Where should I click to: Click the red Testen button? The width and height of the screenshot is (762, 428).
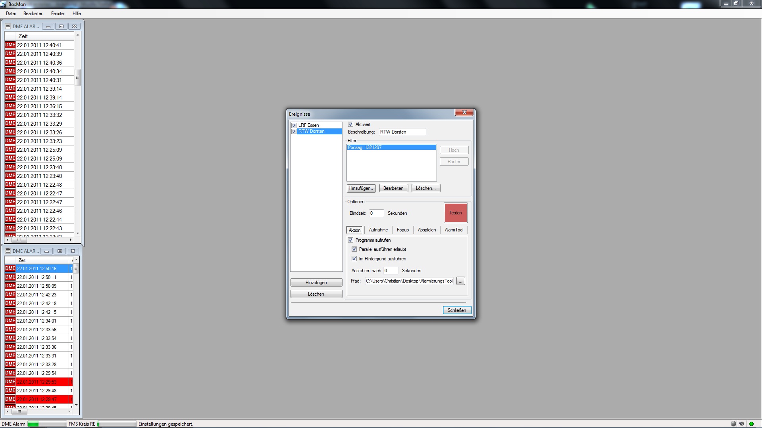pos(455,213)
